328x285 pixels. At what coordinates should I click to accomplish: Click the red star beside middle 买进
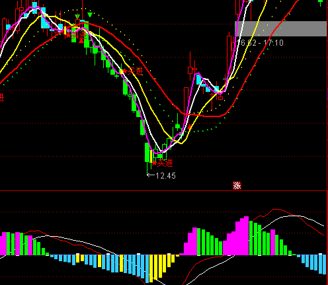coord(125,71)
